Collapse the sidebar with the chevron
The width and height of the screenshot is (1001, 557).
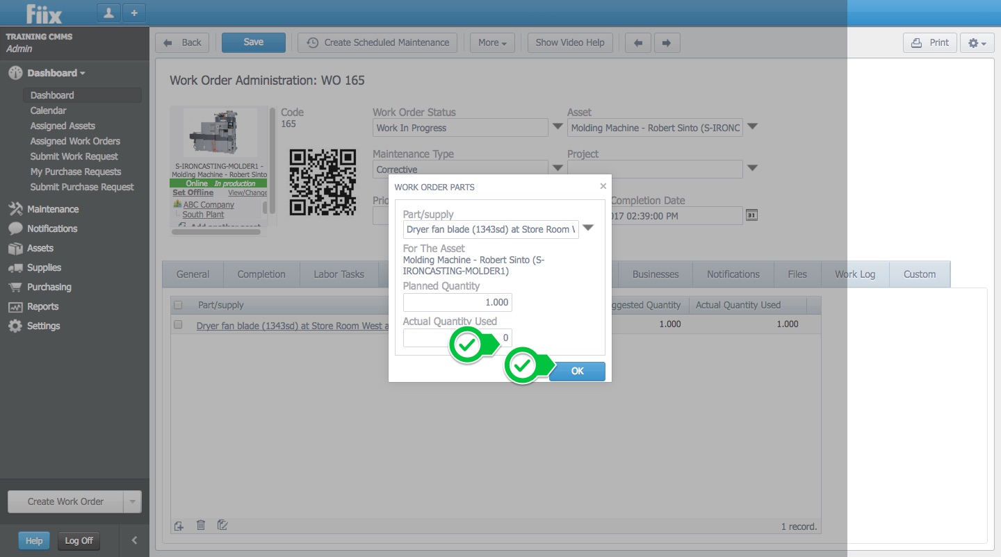pos(134,540)
